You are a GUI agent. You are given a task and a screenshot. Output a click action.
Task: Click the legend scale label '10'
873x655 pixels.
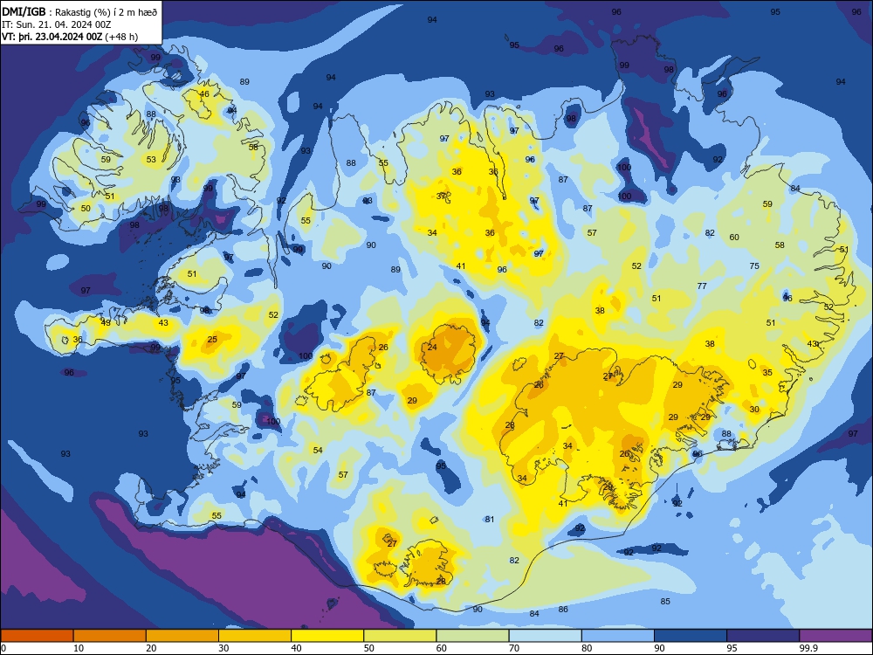coord(79,648)
